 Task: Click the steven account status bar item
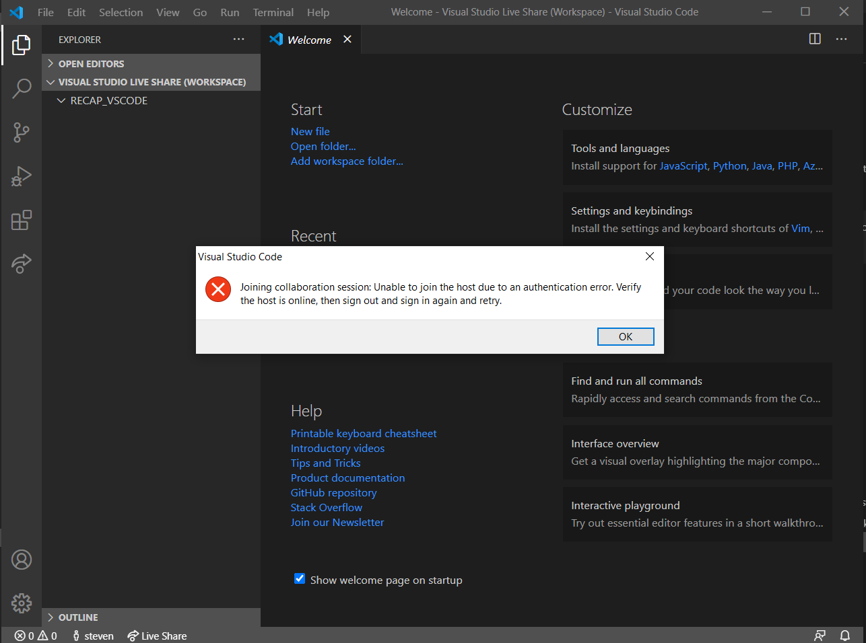pos(93,636)
